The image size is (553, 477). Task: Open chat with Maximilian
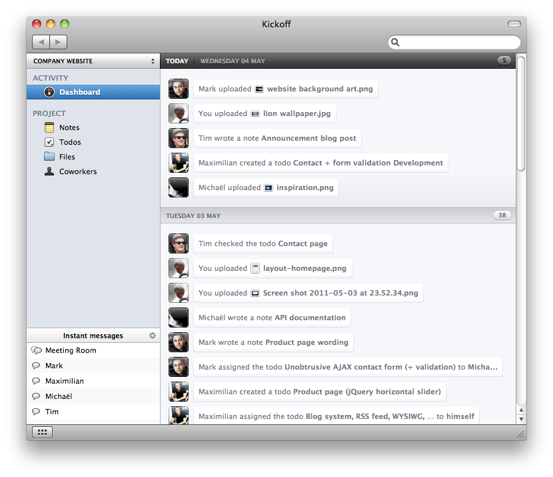tap(93, 381)
